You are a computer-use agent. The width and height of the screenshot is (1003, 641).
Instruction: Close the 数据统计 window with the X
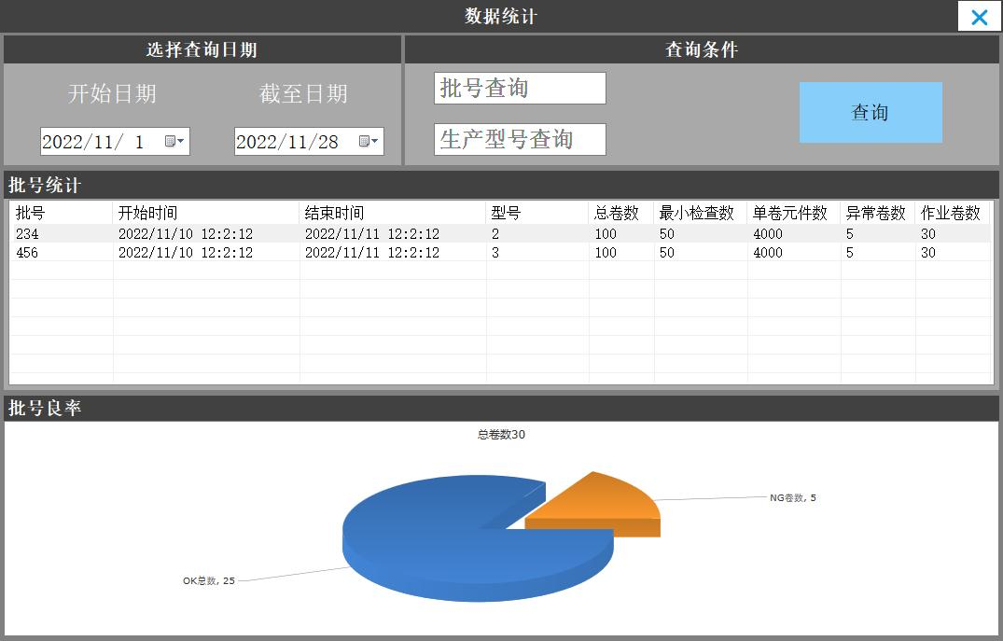[x=979, y=17]
